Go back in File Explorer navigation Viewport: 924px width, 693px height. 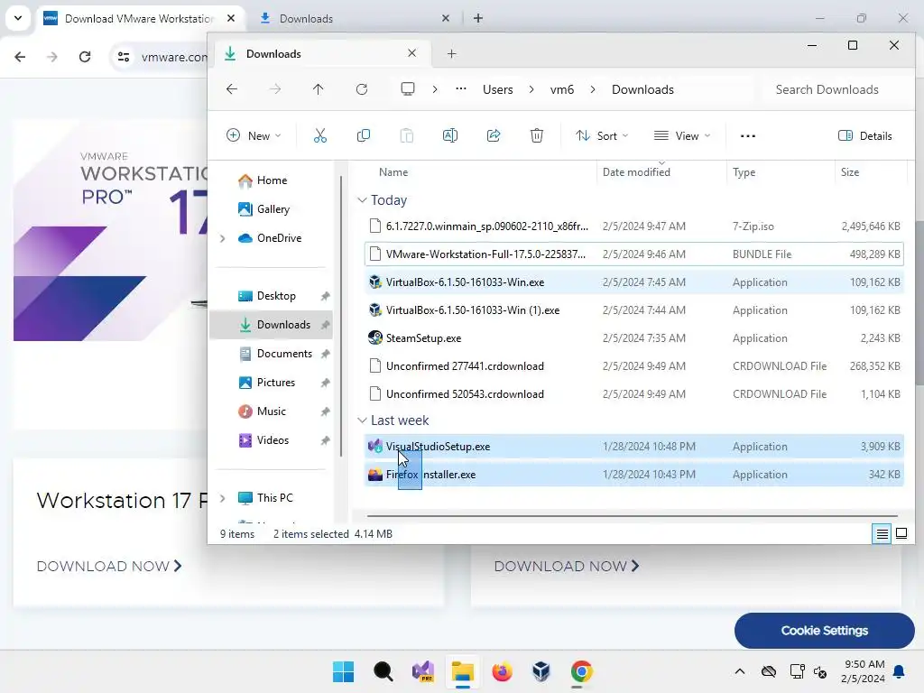click(x=232, y=89)
